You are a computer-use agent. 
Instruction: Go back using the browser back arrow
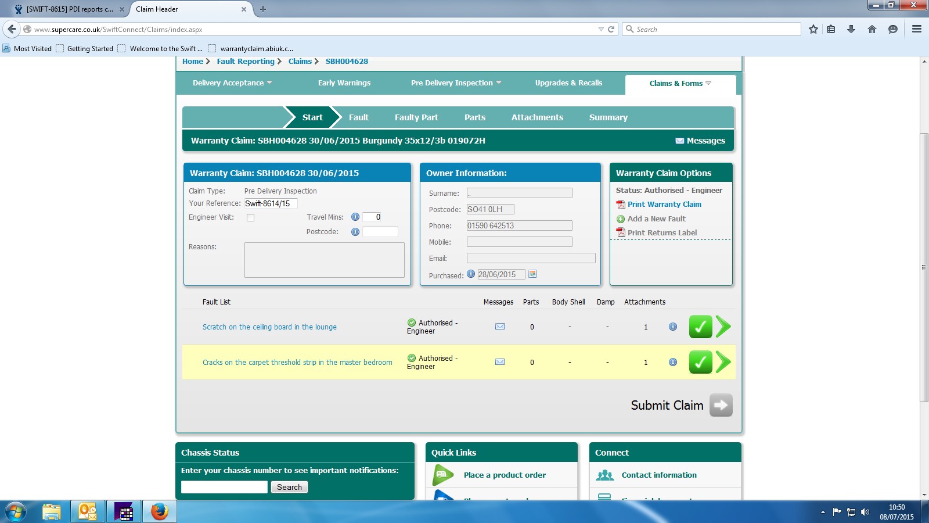point(12,29)
